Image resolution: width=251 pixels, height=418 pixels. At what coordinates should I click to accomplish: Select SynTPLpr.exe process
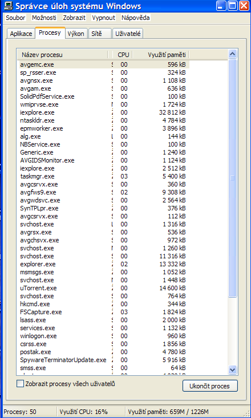104,208
